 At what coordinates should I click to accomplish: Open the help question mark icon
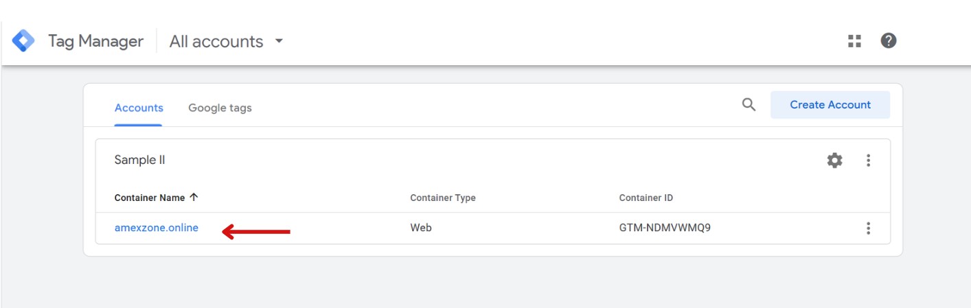coord(889,41)
